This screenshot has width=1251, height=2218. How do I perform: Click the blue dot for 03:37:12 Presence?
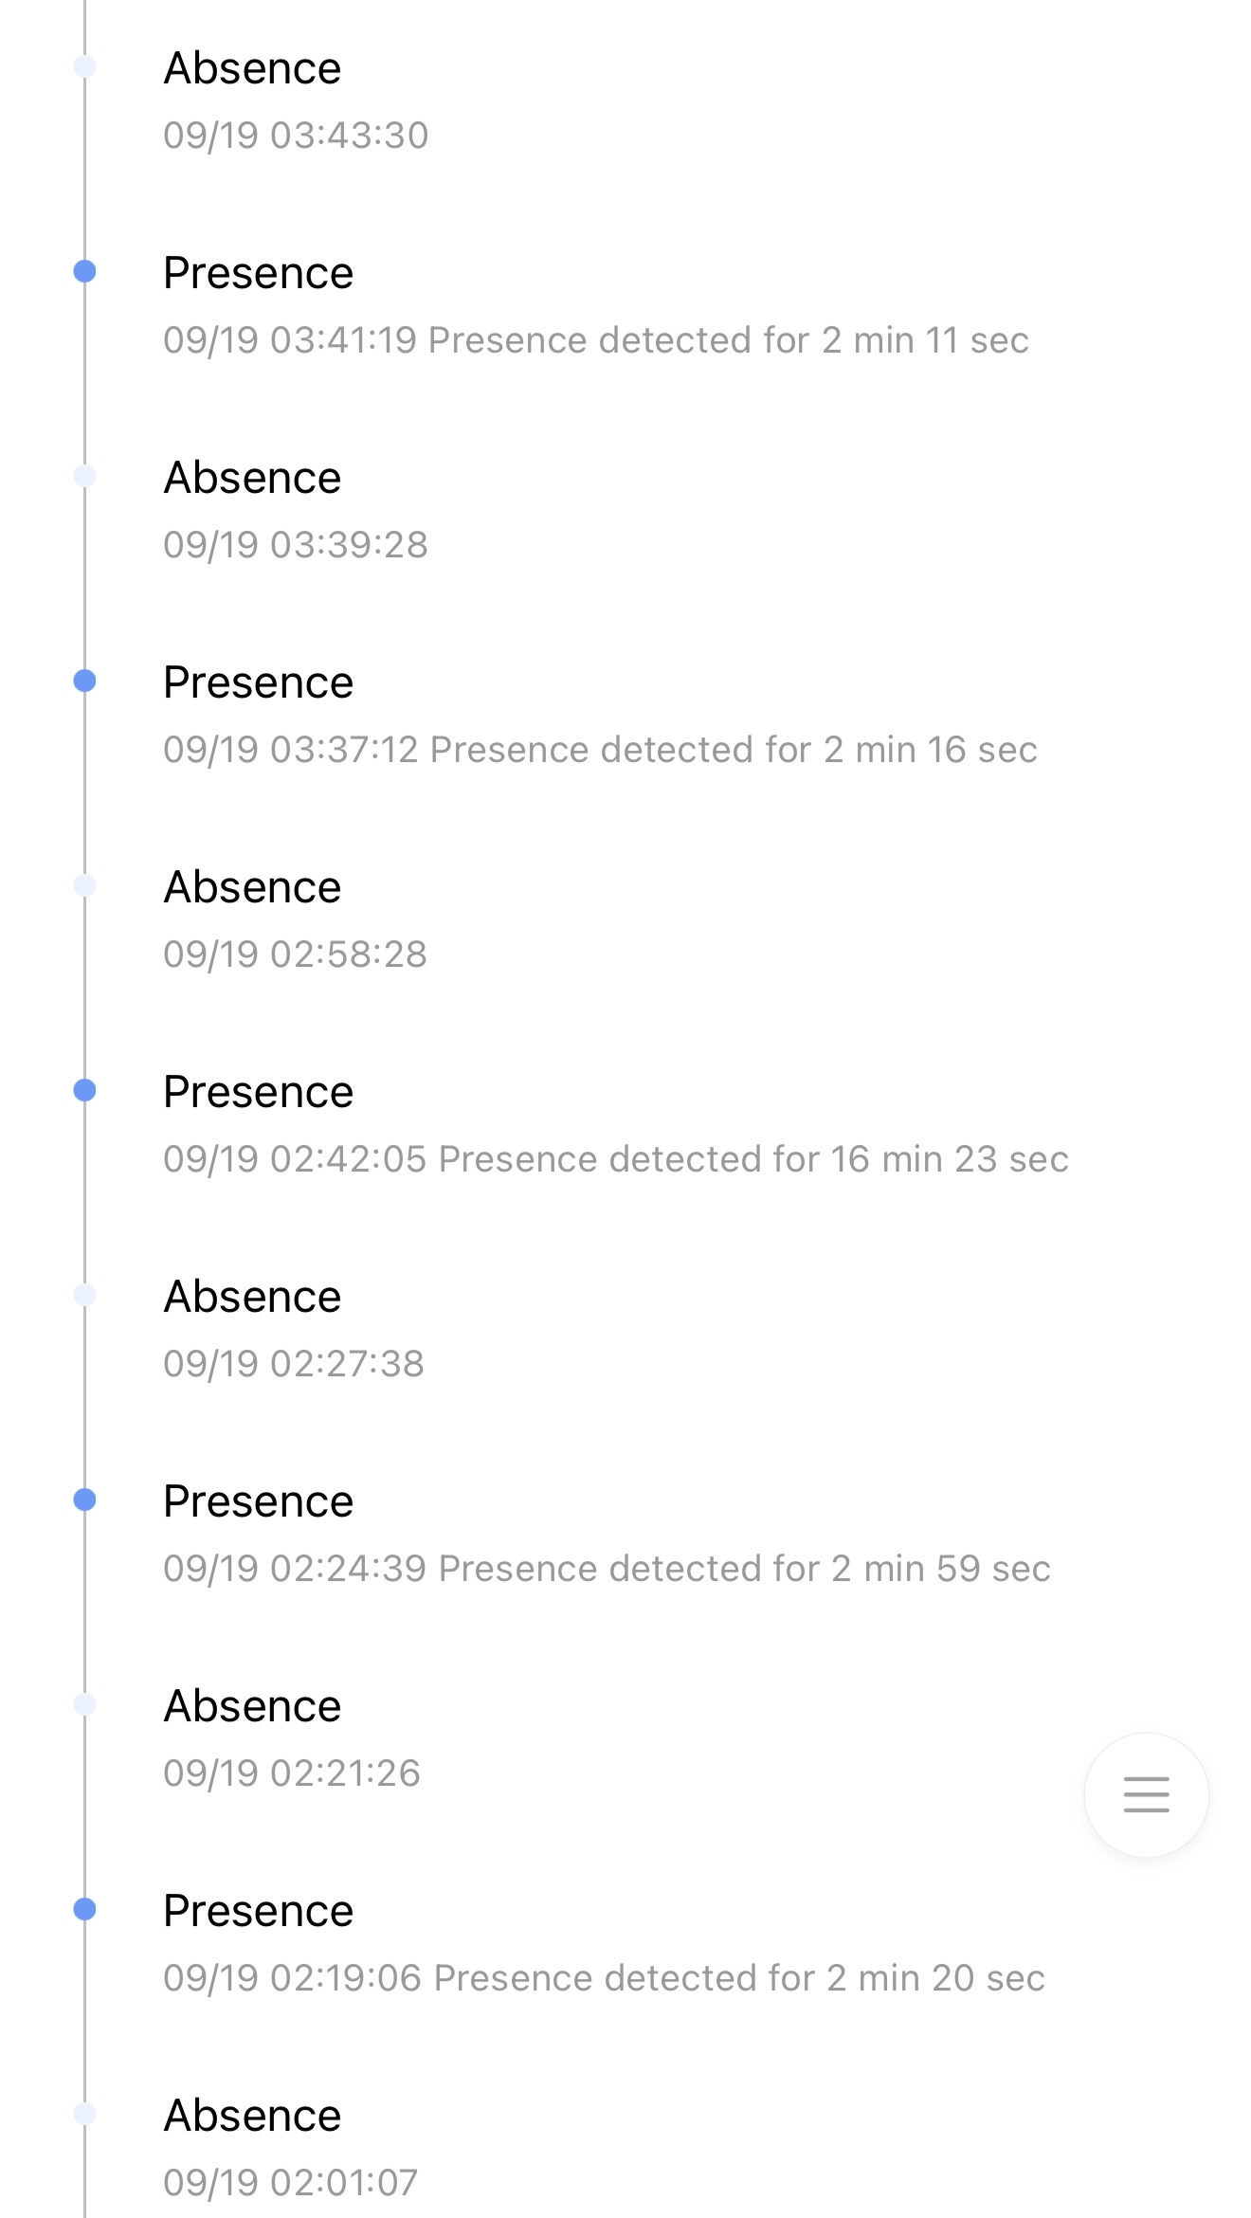(85, 681)
